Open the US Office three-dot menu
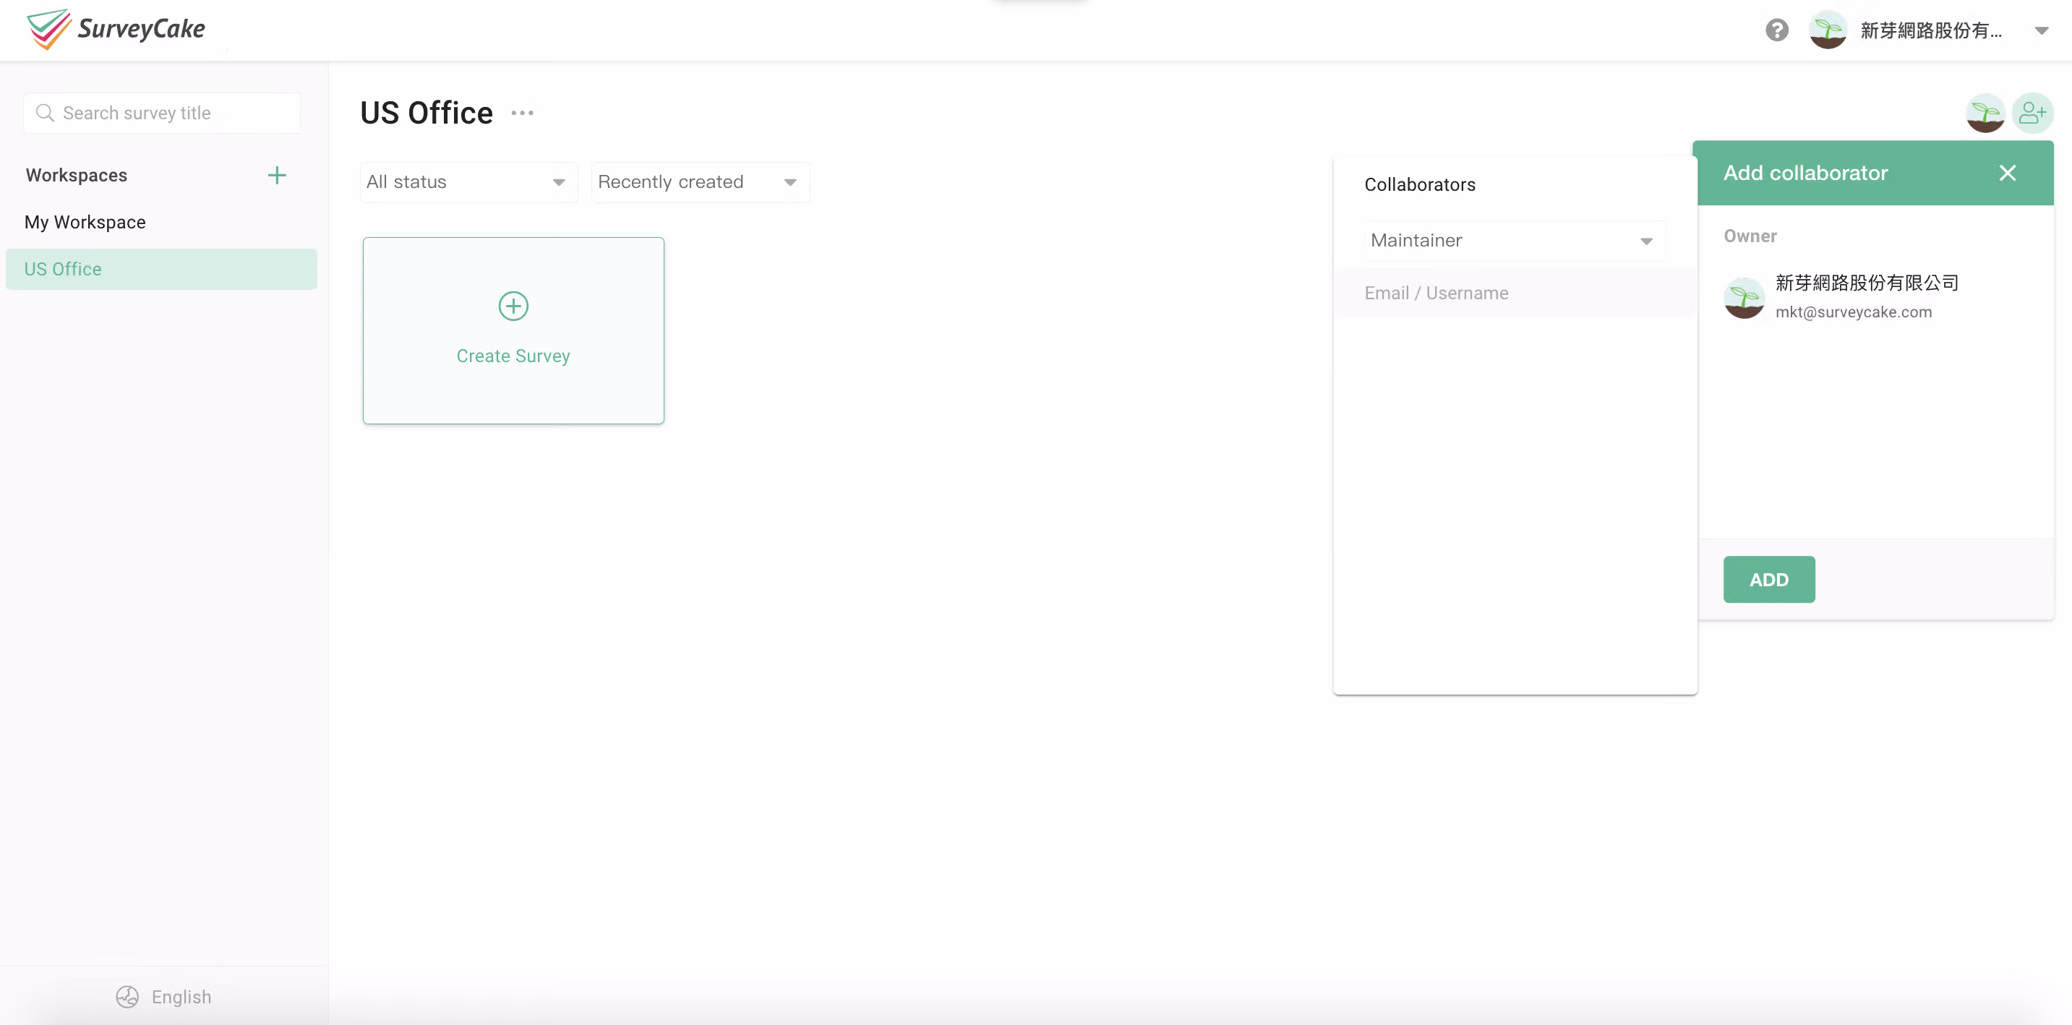 click(522, 113)
